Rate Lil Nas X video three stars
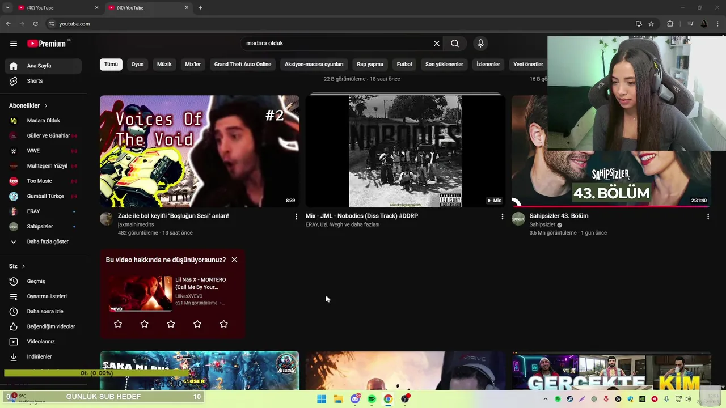This screenshot has width=726, height=408. [x=171, y=324]
